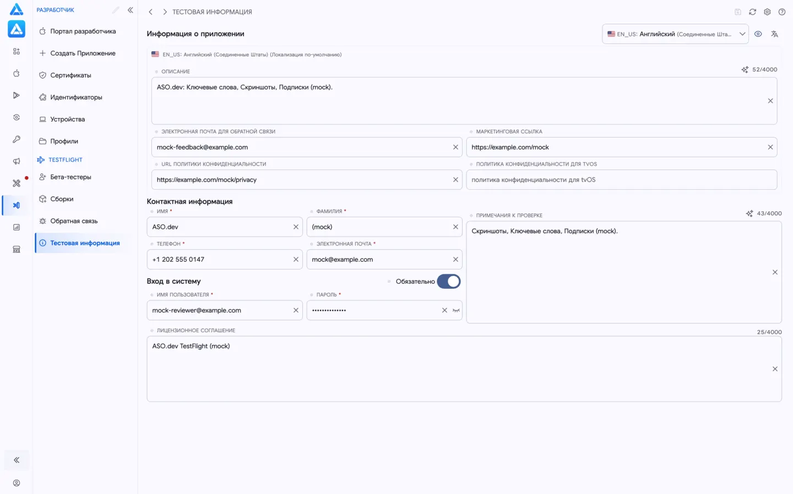Click the ТЕСТОВАЯ ИНФОРМАЦИЯ breadcrumb title
Image resolution: width=793 pixels, height=494 pixels.
(212, 12)
